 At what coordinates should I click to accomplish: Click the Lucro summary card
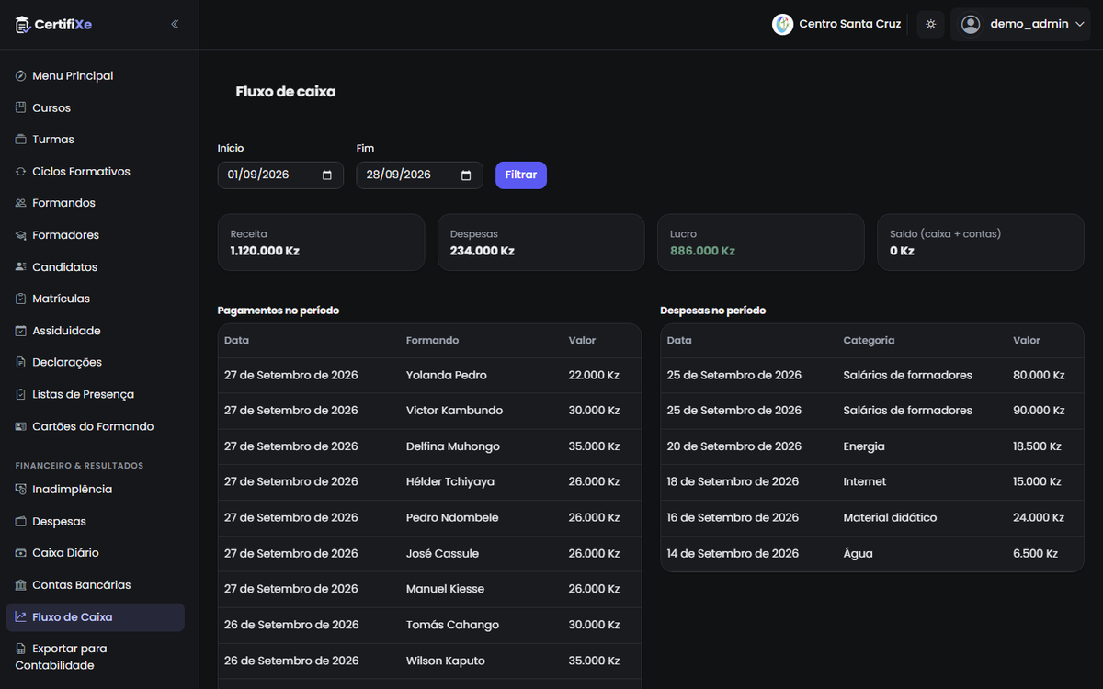point(761,243)
